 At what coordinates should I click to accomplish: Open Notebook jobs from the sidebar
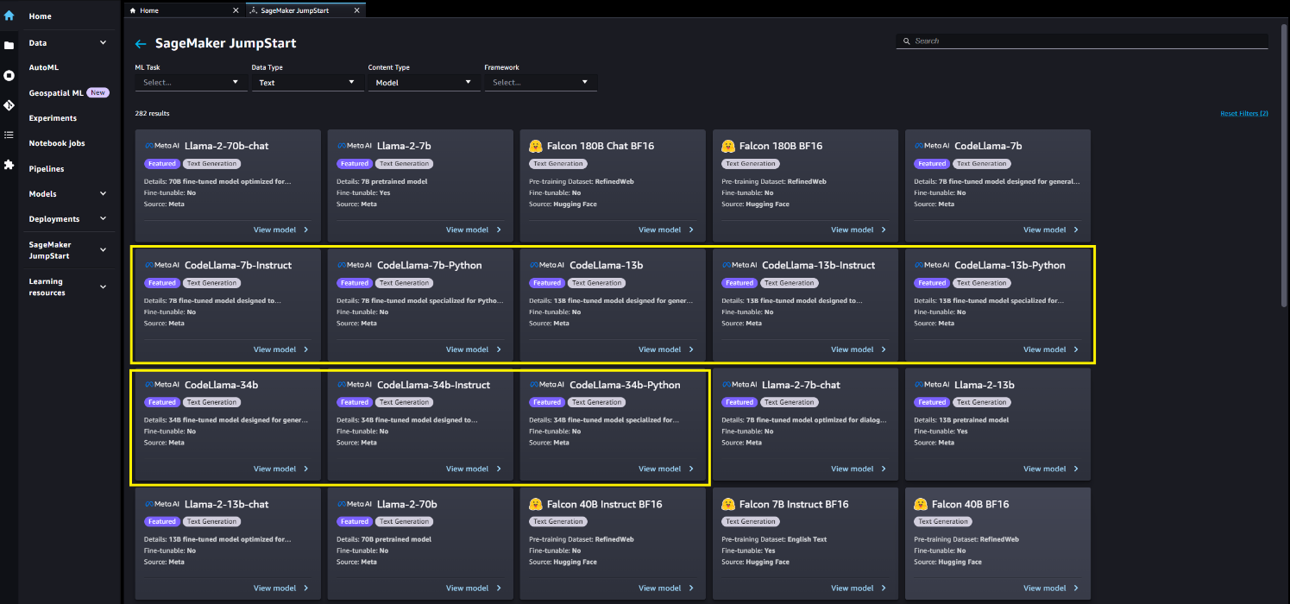click(x=57, y=143)
